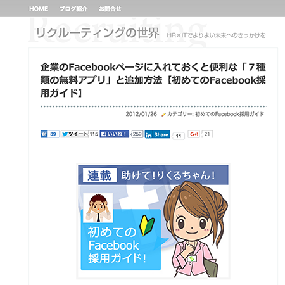Open the Hatena bookmark count 89
The width and height of the screenshot is (285, 285).
pyautogui.click(x=53, y=134)
